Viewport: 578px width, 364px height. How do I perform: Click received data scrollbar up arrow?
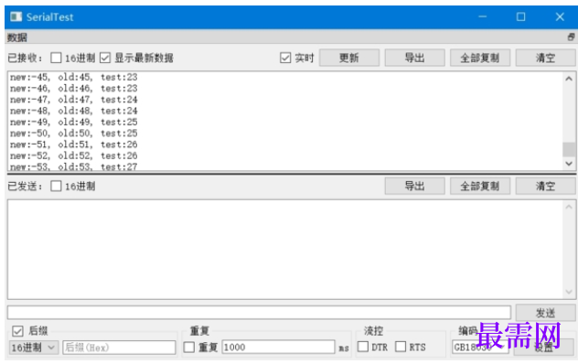569,79
